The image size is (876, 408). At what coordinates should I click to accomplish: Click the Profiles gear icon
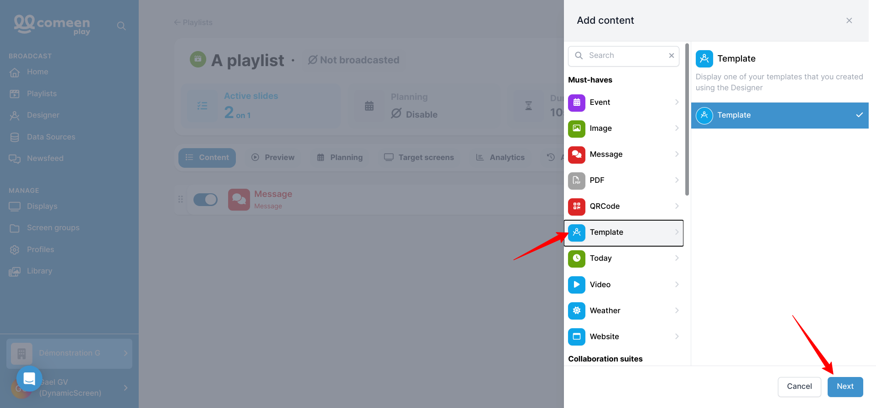pos(15,250)
